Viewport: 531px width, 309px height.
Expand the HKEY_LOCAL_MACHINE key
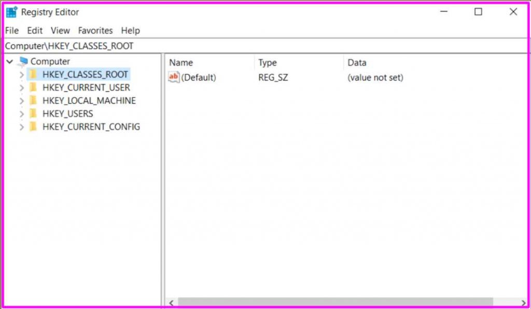click(21, 100)
